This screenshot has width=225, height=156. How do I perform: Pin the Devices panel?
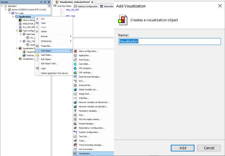click(x=45, y=2)
